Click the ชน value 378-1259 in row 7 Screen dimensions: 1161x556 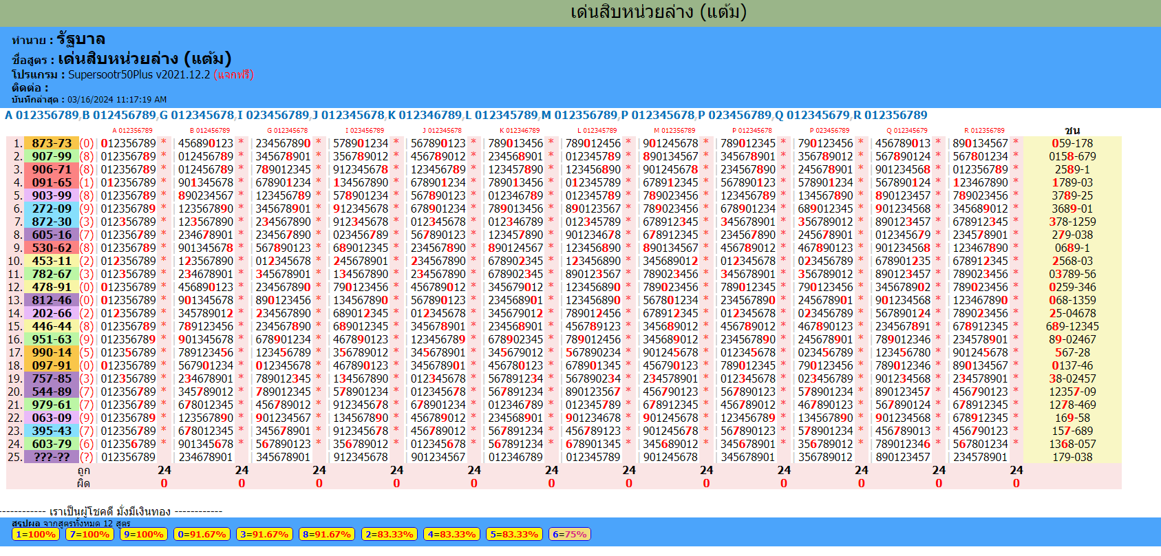click(x=1072, y=222)
